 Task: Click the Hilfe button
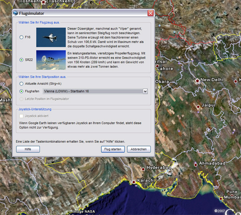point(28,149)
